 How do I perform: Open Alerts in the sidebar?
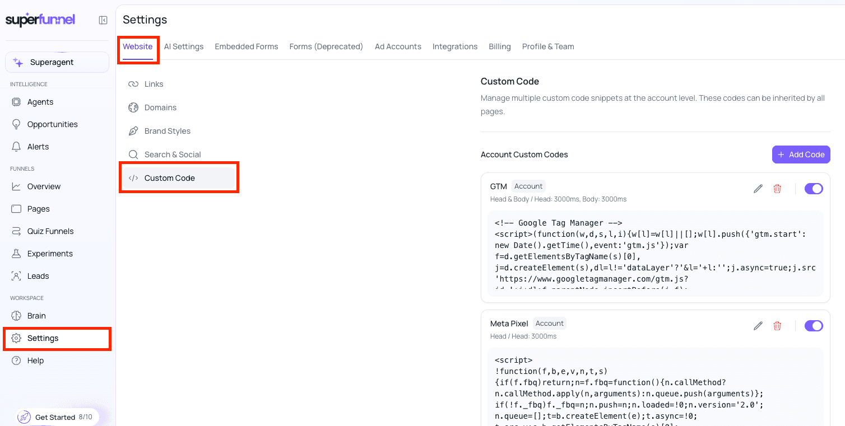38,147
